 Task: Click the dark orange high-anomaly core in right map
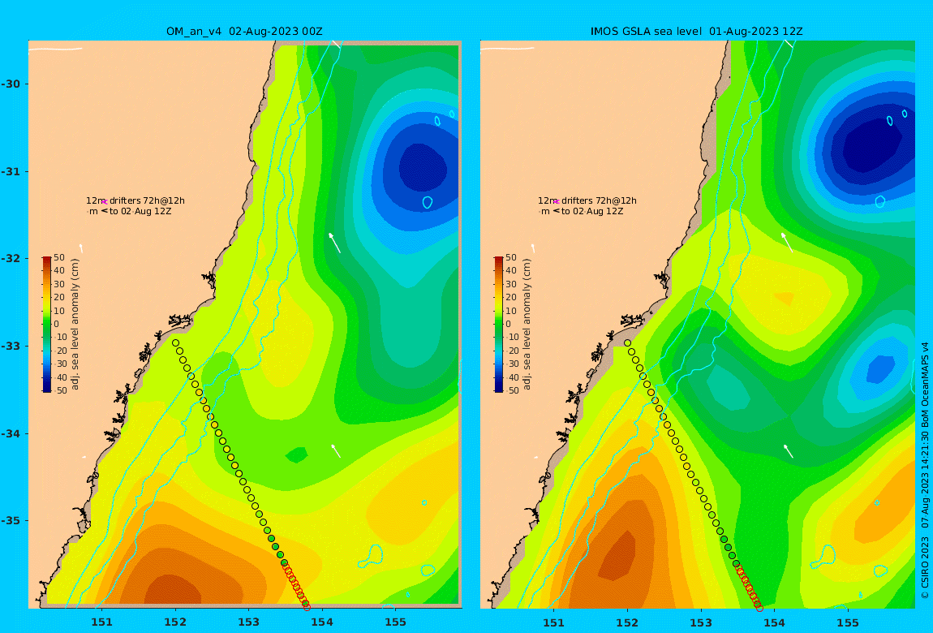click(617, 556)
